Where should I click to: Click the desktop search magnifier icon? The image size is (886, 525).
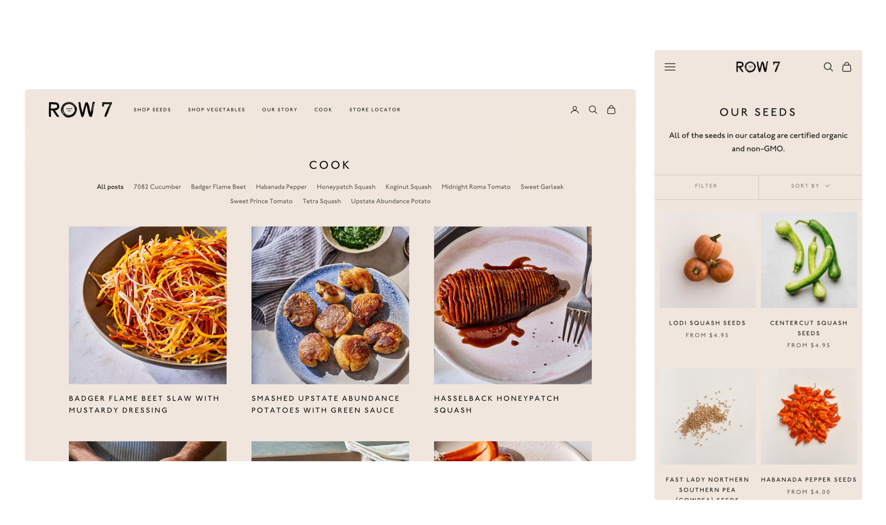click(593, 110)
